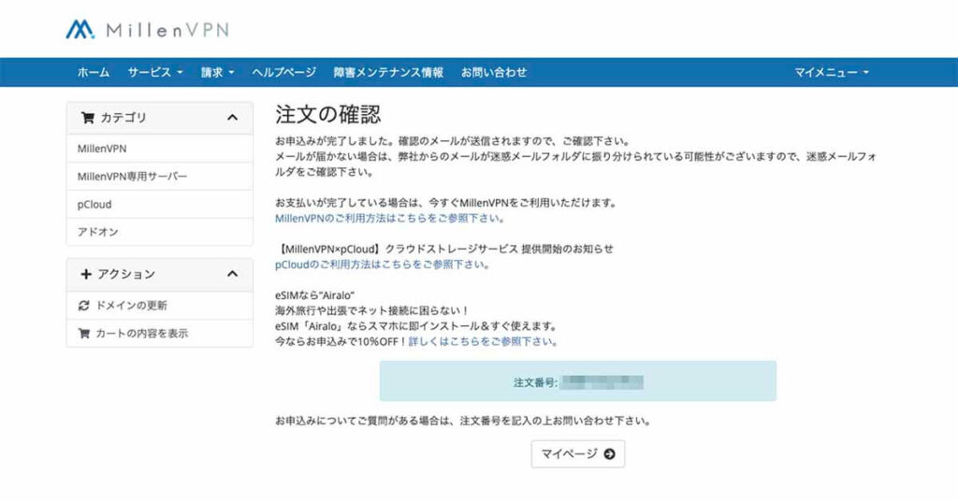Click the 注文の確認 heading
The image size is (958, 501).
click(x=328, y=114)
